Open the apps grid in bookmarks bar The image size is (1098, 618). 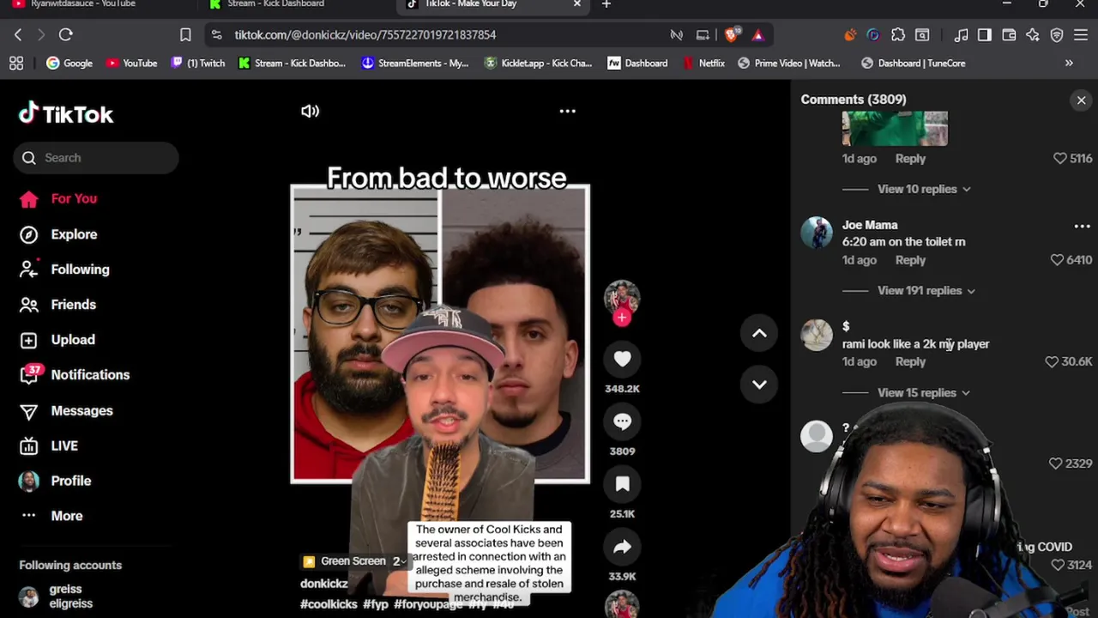[x=16, y=63]
